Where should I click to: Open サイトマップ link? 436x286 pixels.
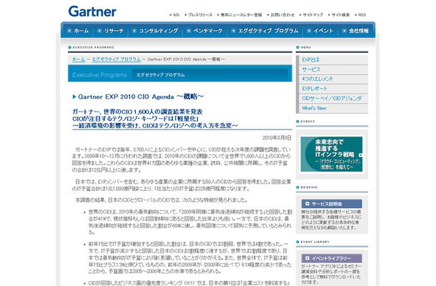[x=313, y=15]
